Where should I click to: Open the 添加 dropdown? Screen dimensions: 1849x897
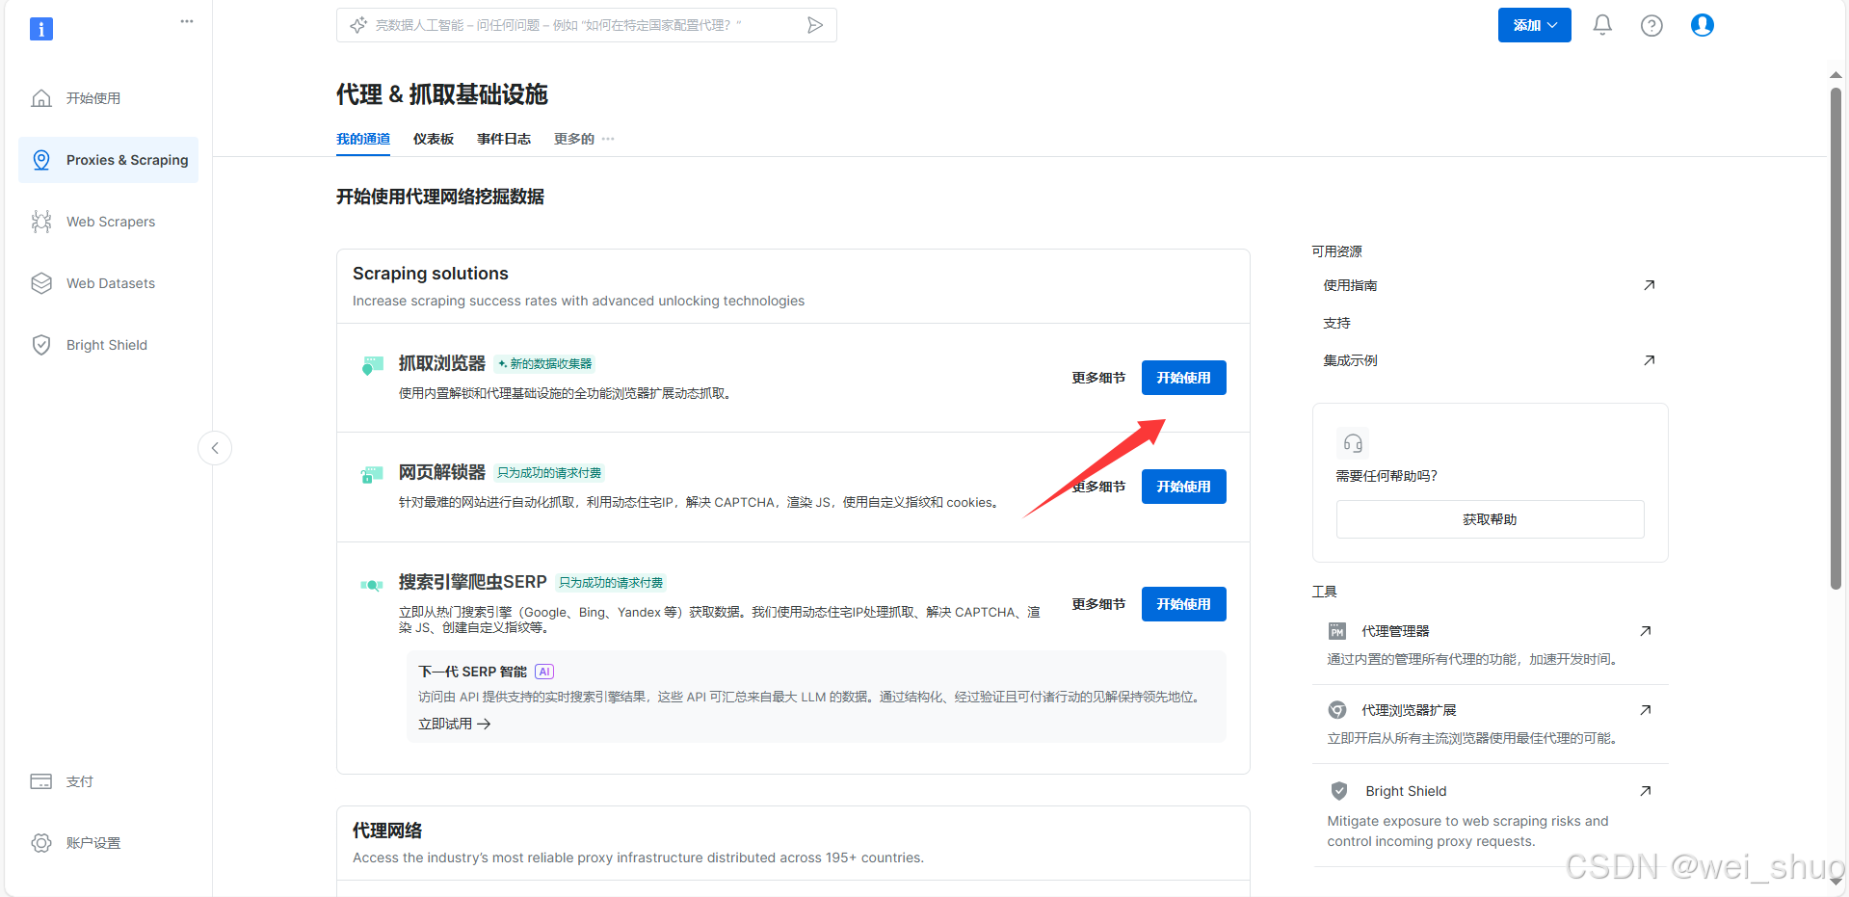tap(1533, 25)
